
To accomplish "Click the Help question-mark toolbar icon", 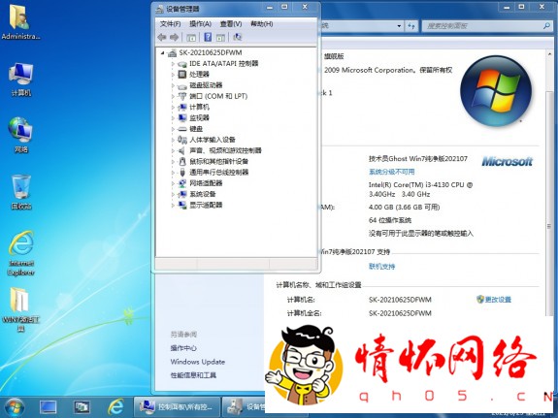I will tap(208, 37).
